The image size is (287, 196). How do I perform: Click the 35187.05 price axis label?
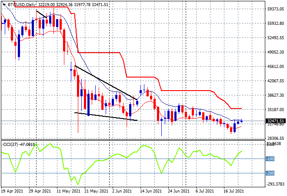click(x=276, y=109)
